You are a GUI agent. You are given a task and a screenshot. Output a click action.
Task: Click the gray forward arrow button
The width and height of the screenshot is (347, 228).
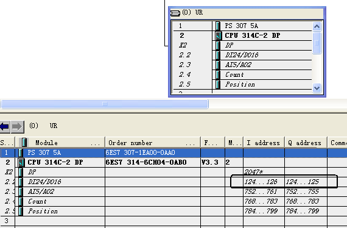click(x=18, y=127)
